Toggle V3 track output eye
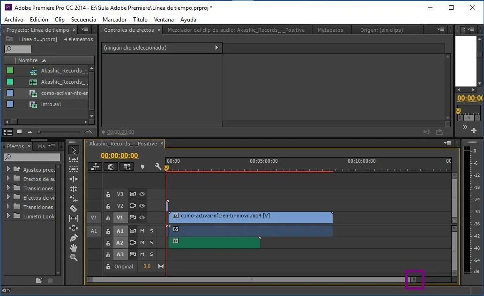The width and height of the screenshot is (484, 296). tap(142, 194)
